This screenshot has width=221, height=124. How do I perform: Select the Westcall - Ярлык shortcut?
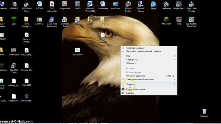tap(141, 7)
